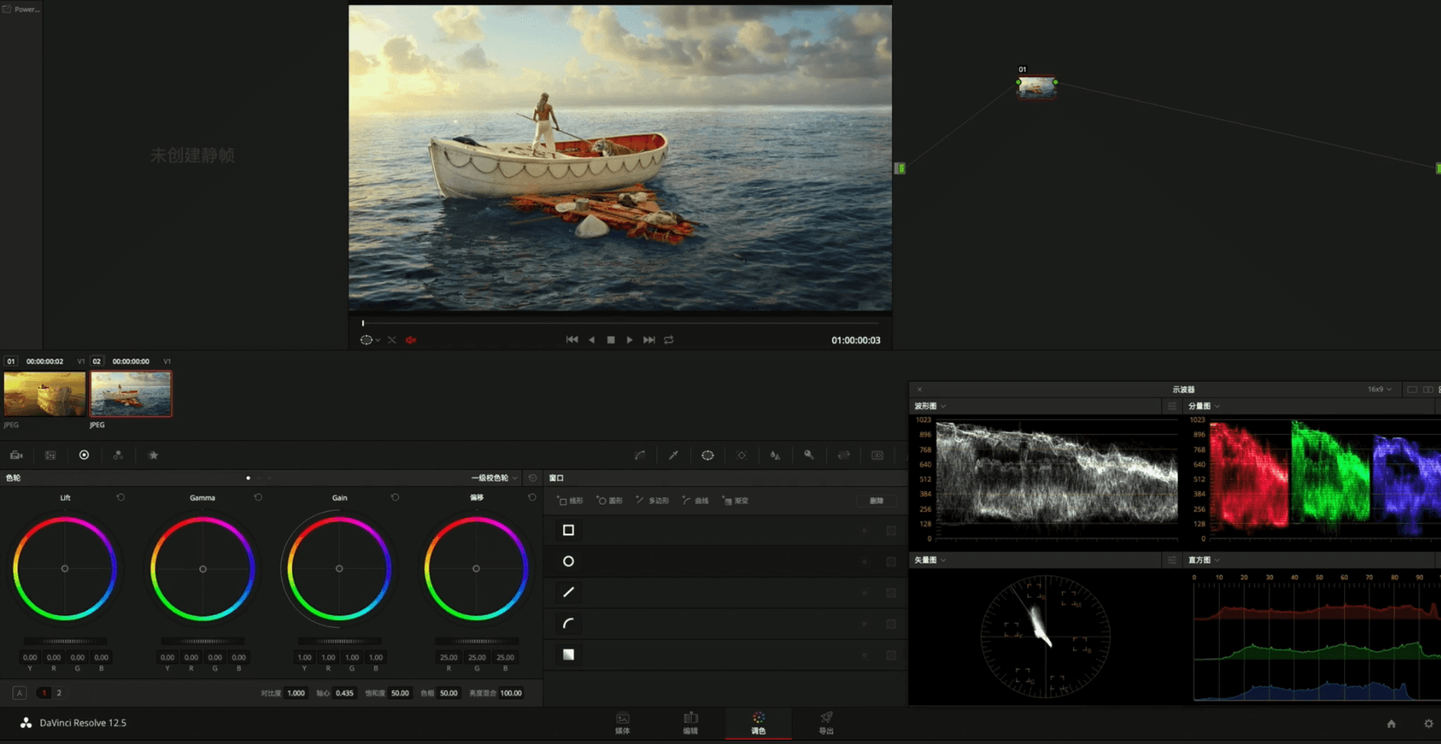Select the Color Wheels palette icon
Viewport: 1441px width, 744px height.
[84, 455]
